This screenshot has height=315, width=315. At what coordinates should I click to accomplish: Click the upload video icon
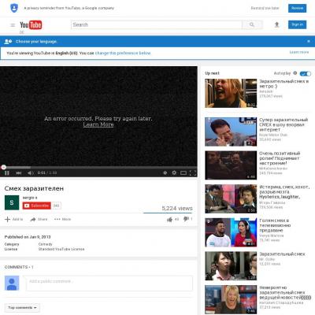tap(276, 24)
